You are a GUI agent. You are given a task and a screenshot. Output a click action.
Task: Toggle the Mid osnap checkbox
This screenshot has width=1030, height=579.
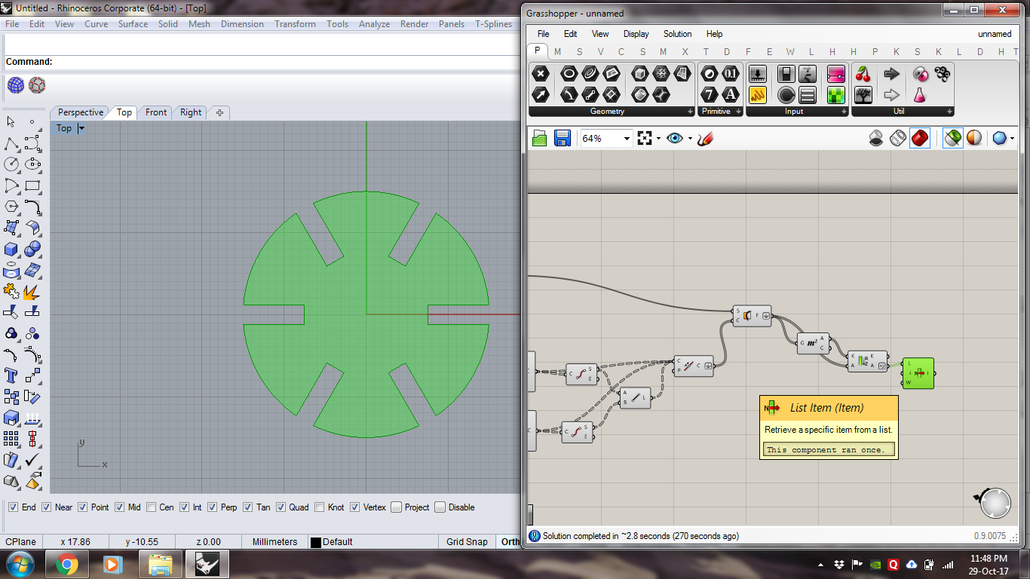(x=120, y=507)
